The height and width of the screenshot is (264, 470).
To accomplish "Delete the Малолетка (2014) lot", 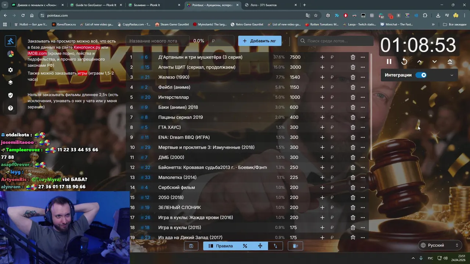I will coord(353,177).
